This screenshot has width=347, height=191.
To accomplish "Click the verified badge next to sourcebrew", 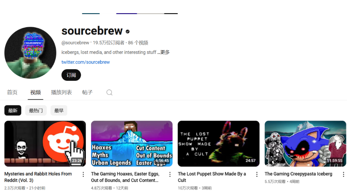I will coord(128,31).
